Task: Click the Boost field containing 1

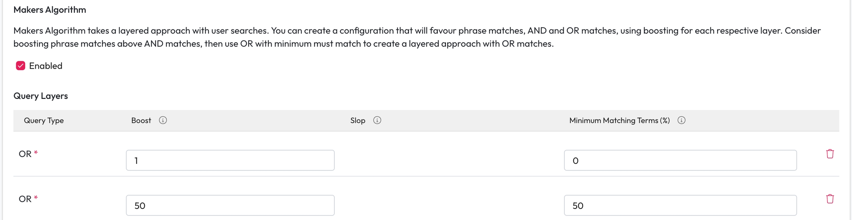Action: pos(230,160)
